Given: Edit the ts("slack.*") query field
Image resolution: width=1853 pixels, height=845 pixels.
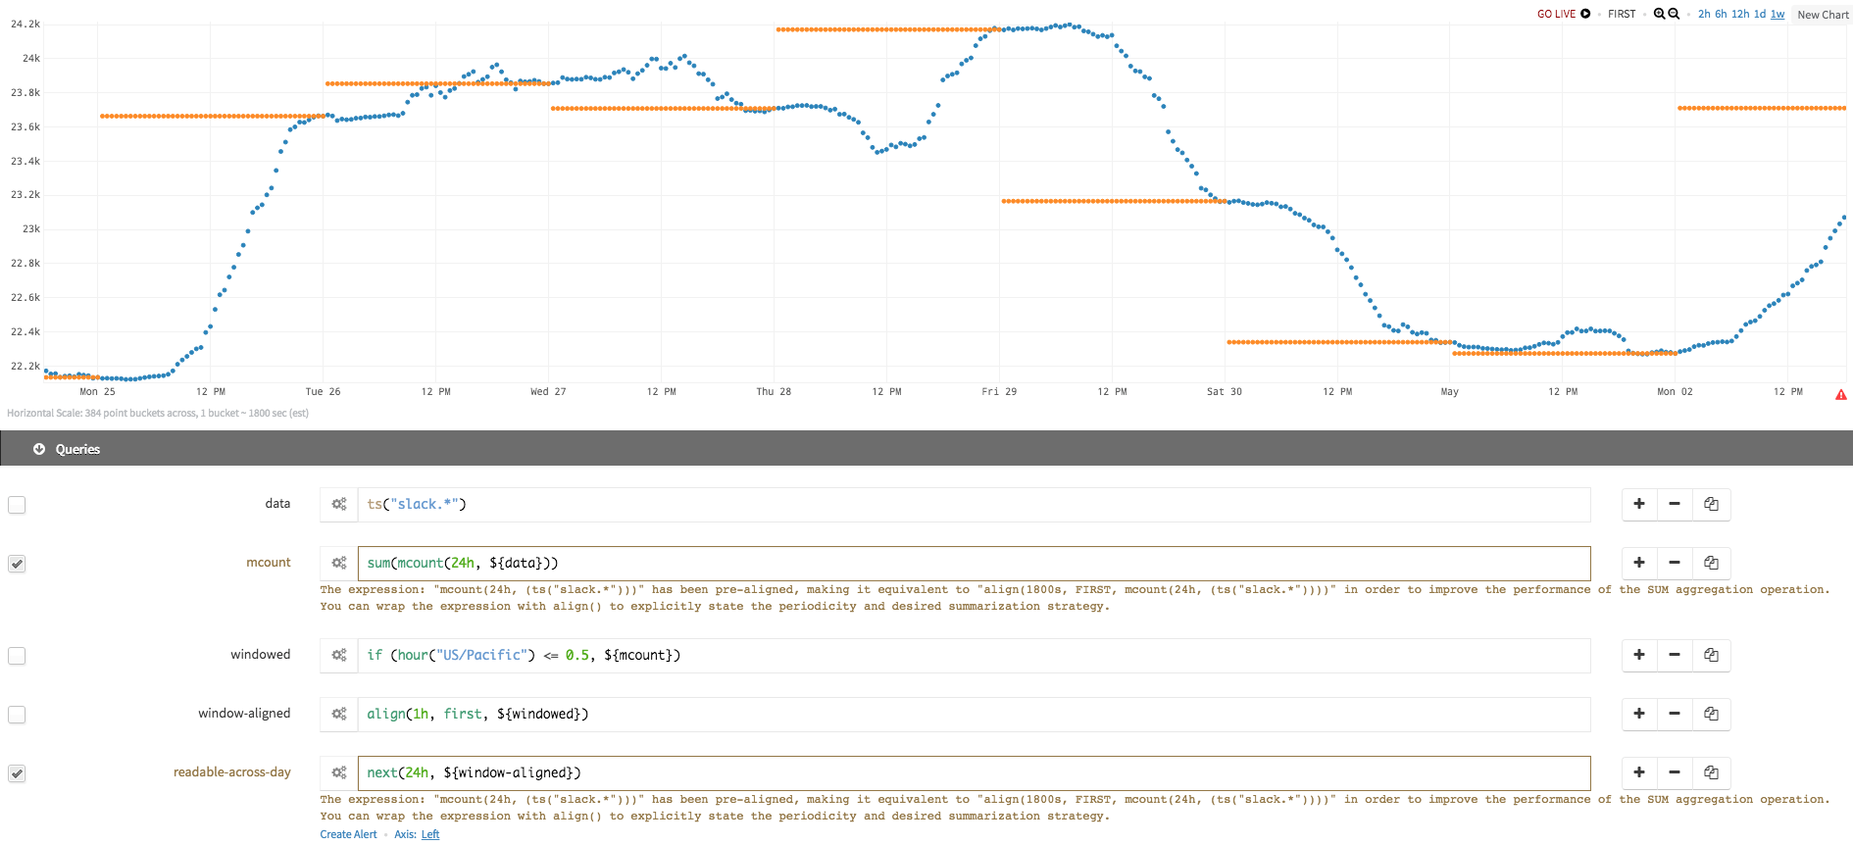Looking at the screenshot, I should [x=974, y=504].
